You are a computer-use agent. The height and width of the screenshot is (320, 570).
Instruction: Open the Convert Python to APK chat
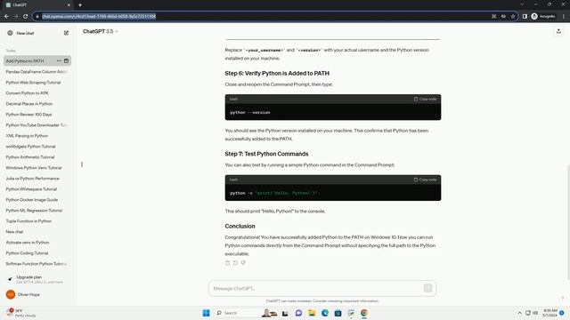(x=37, y=93)
